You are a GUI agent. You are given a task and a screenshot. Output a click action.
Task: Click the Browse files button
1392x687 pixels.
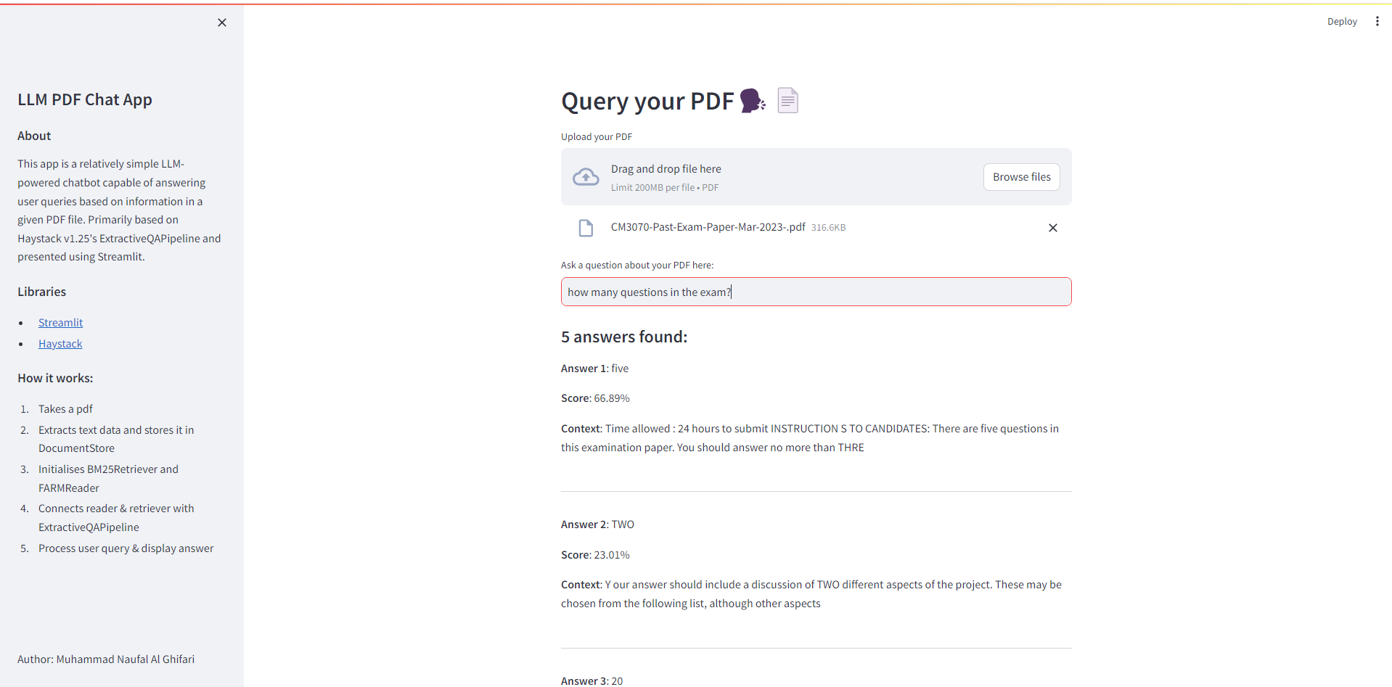pyautogui.click(x=1021, y=176)
